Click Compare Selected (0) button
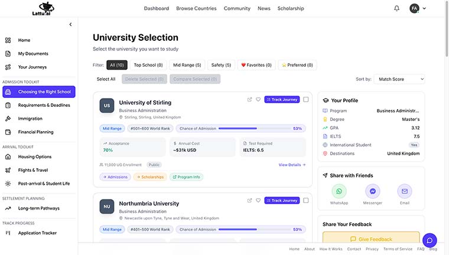449x255 pixels. coord(195,79)
